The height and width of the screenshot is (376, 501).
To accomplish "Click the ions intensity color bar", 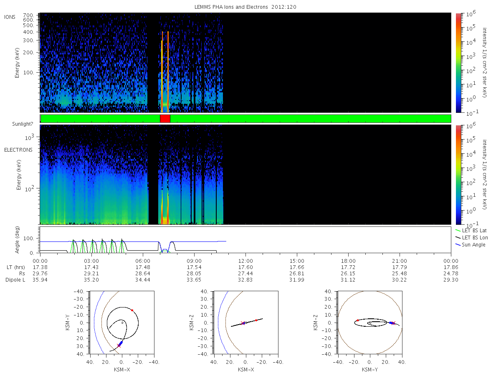I will point(458,63).
